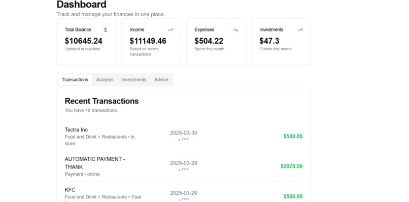The height and width of the screenshot is (202, 409).
Task: Click KFC's $500.00 amount
Action: point(293,196)
